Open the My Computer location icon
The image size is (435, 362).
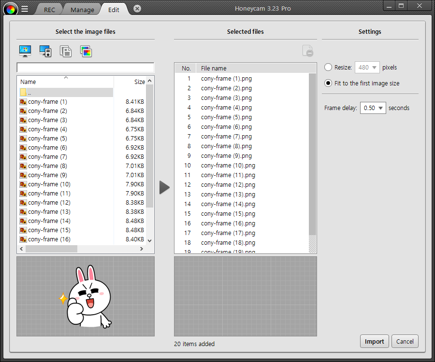45,51
